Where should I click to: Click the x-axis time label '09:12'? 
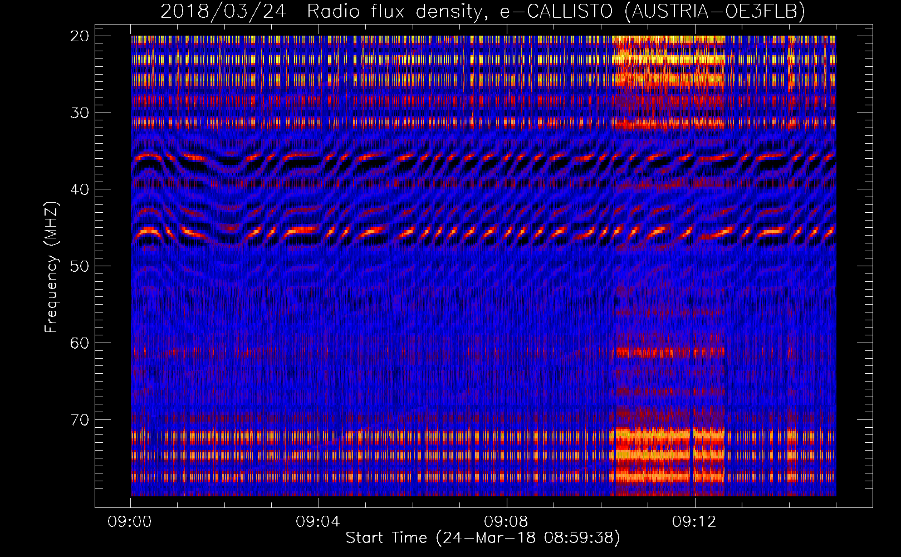click(694, 522)
